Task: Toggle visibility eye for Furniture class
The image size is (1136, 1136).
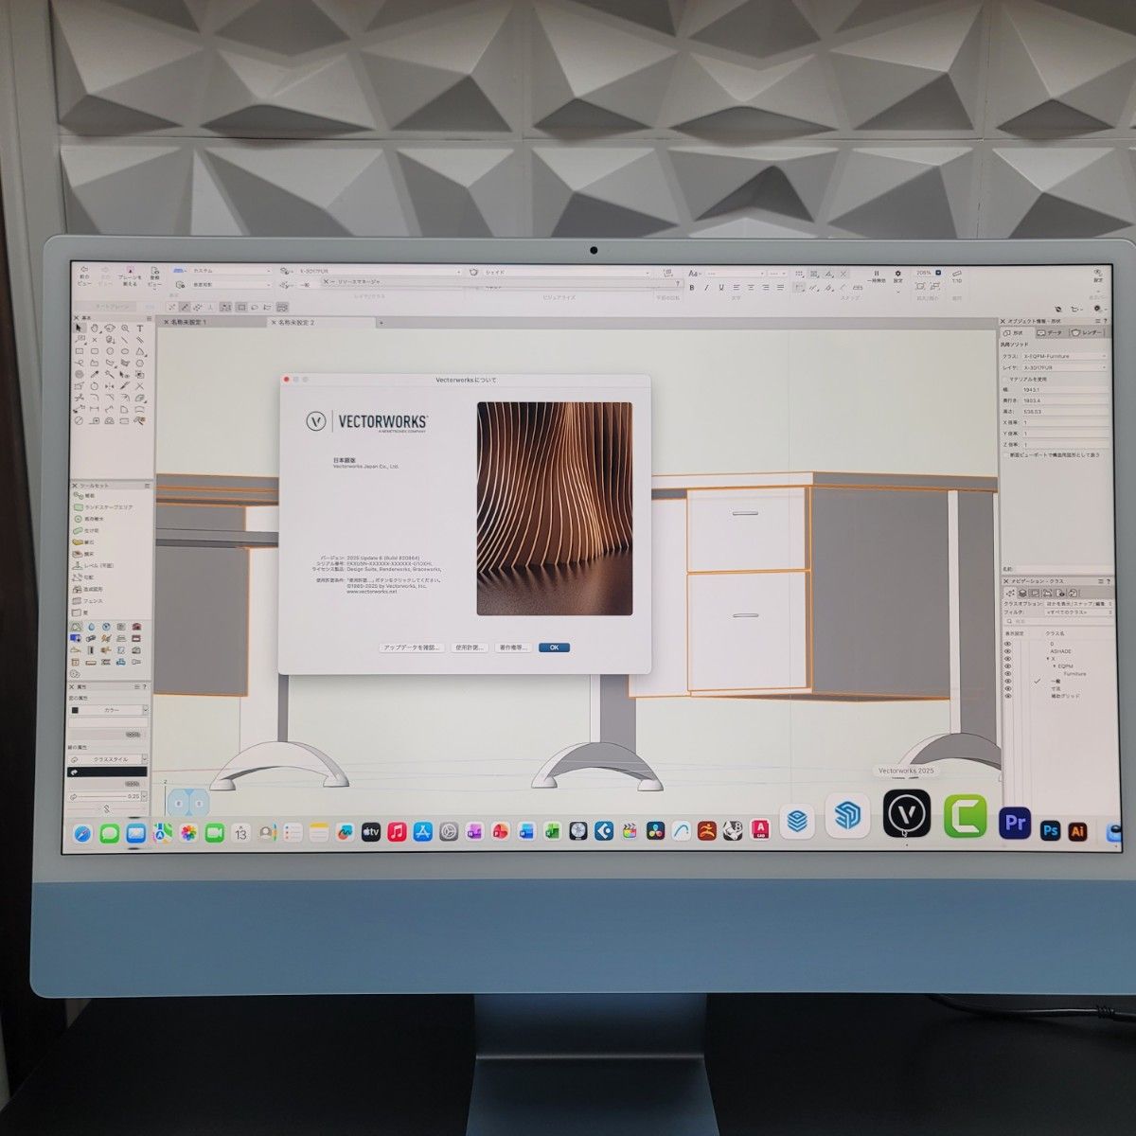Action: pos(1007,674)
